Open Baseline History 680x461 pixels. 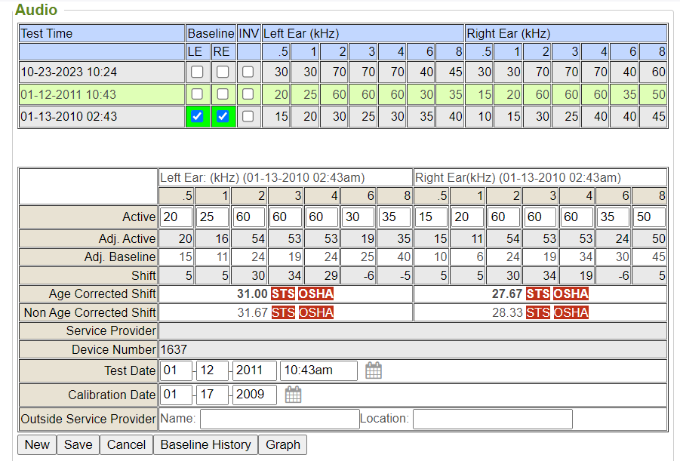[205, 444]
